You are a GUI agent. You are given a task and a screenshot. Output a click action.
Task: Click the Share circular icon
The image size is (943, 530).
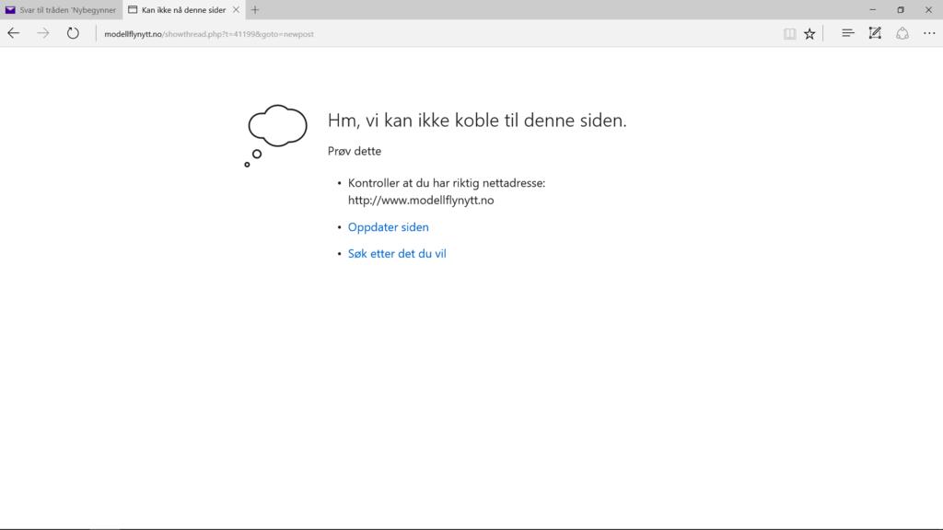point(902,33)
